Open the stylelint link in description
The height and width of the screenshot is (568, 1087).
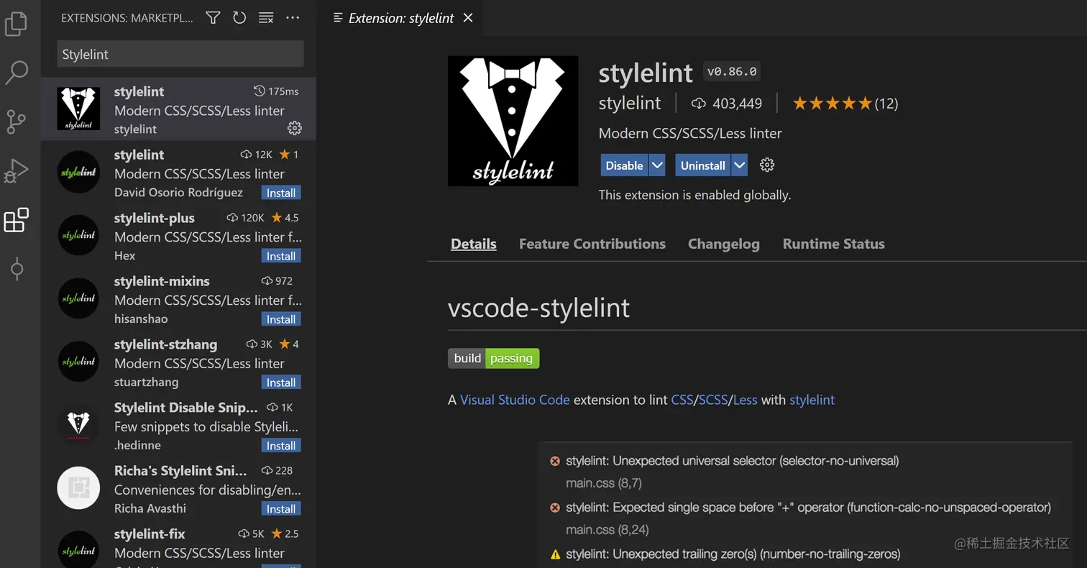(812, 400)
